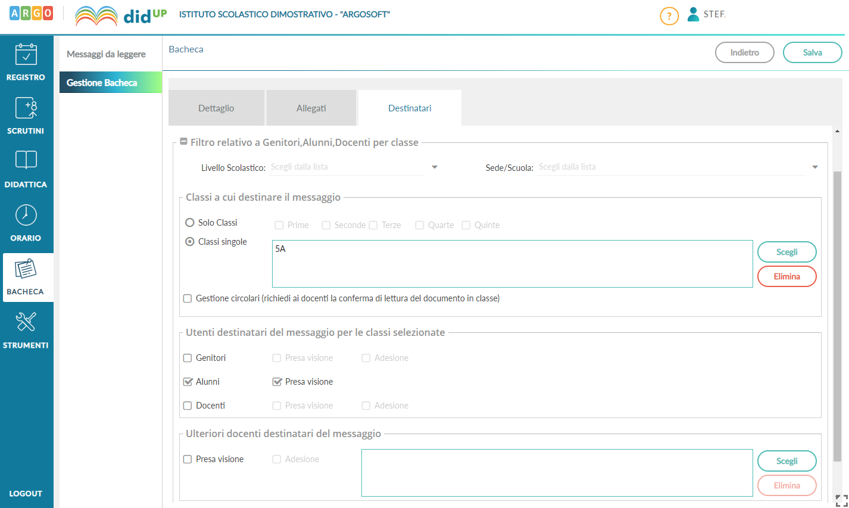
Task: Open the Strumenti tools icon
Action: (x=26, y=322)
